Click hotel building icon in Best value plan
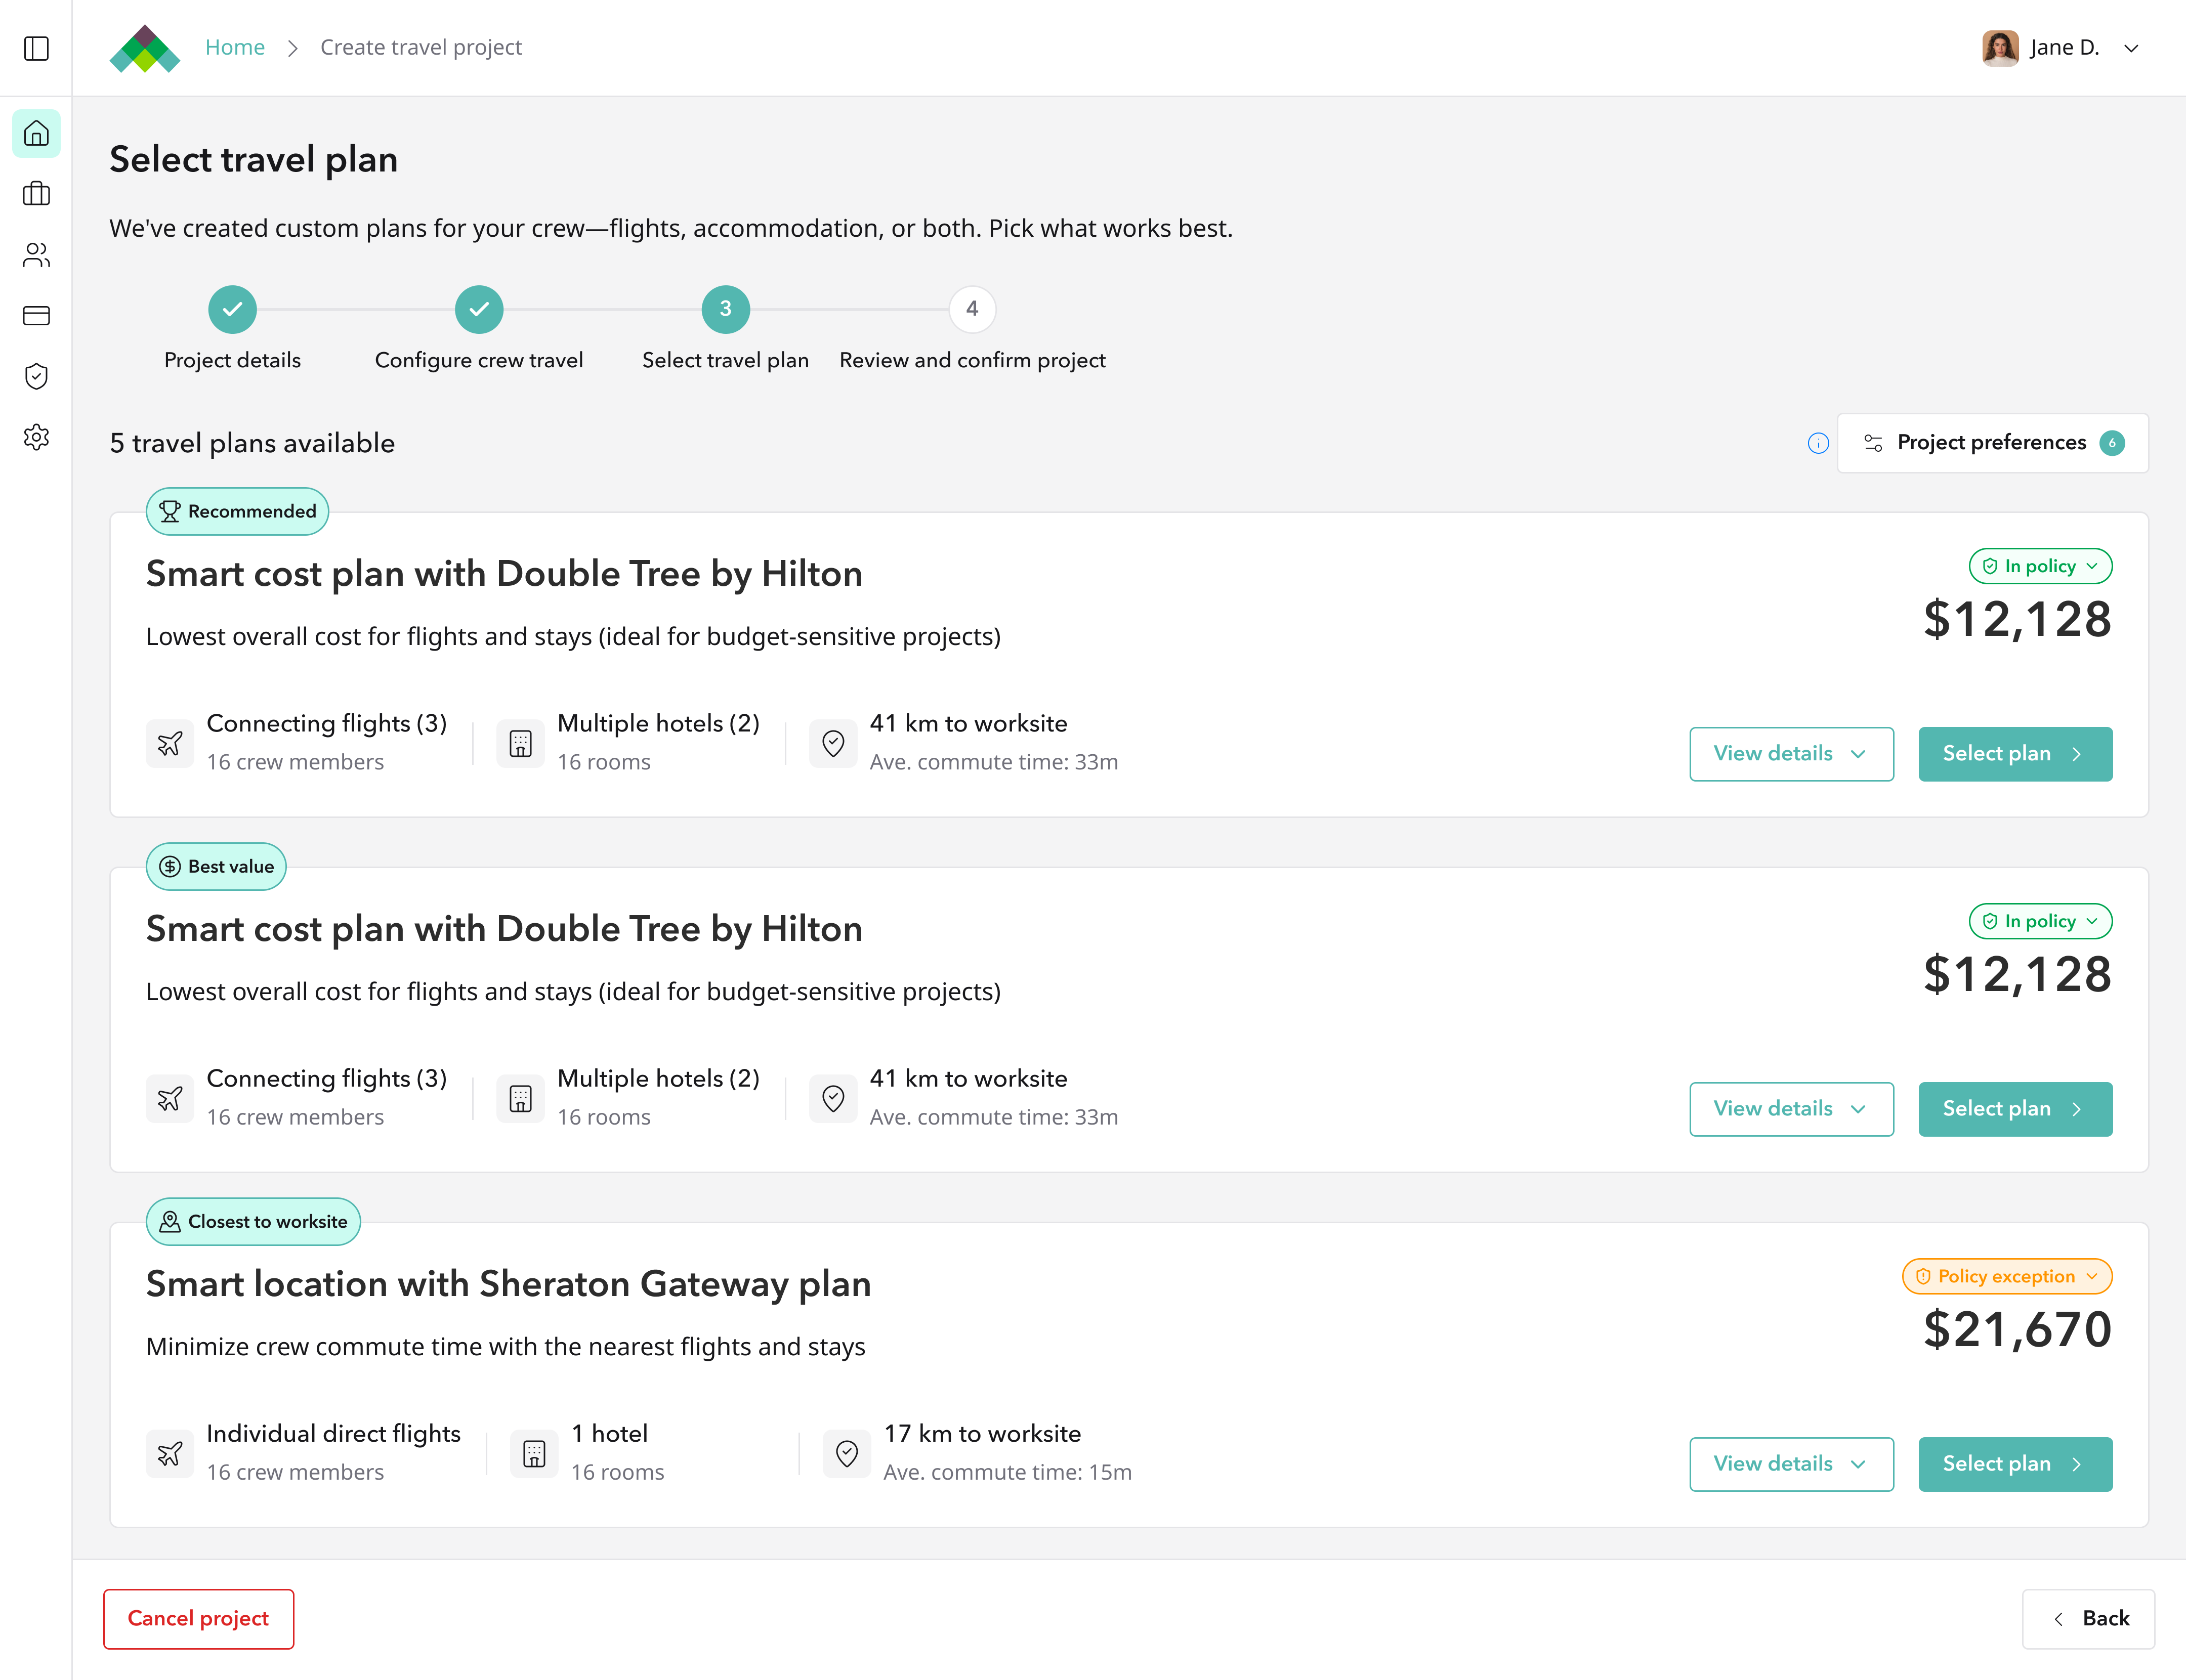This screenshot has height=1680, width=2186. (520, 1098)
